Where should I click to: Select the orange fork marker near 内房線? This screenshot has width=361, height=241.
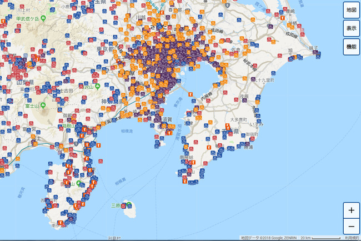[191, 94]
